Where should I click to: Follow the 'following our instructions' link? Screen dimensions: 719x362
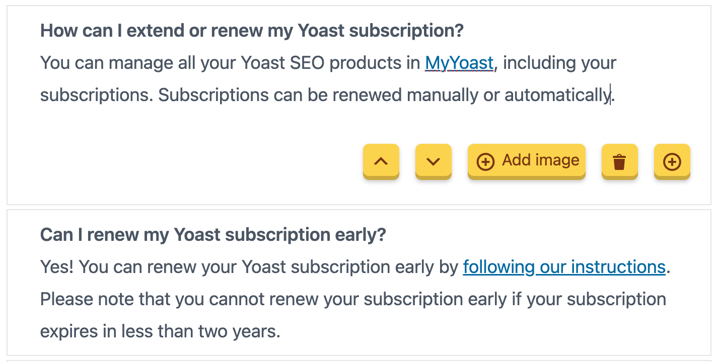(564, 267)
